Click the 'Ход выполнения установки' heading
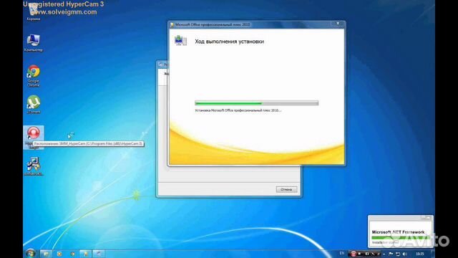Viewport: 458px width, 258px height. 229,42
